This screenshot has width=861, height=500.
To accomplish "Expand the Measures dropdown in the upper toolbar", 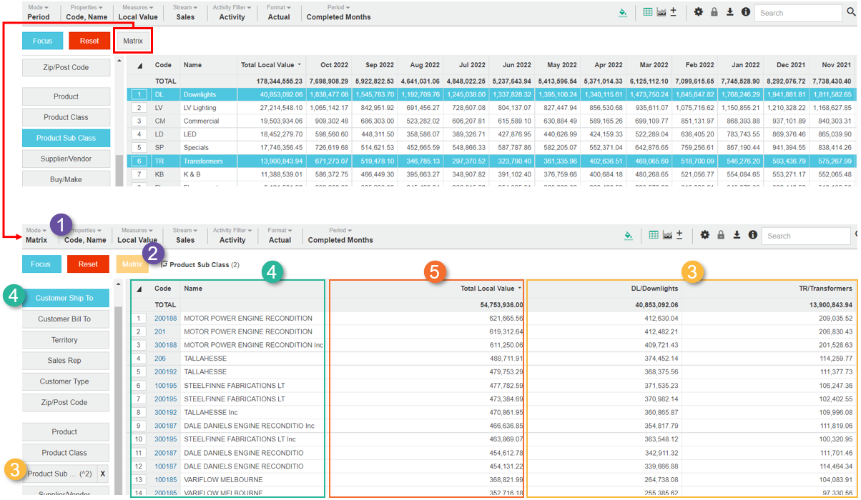I will (138, 12).
